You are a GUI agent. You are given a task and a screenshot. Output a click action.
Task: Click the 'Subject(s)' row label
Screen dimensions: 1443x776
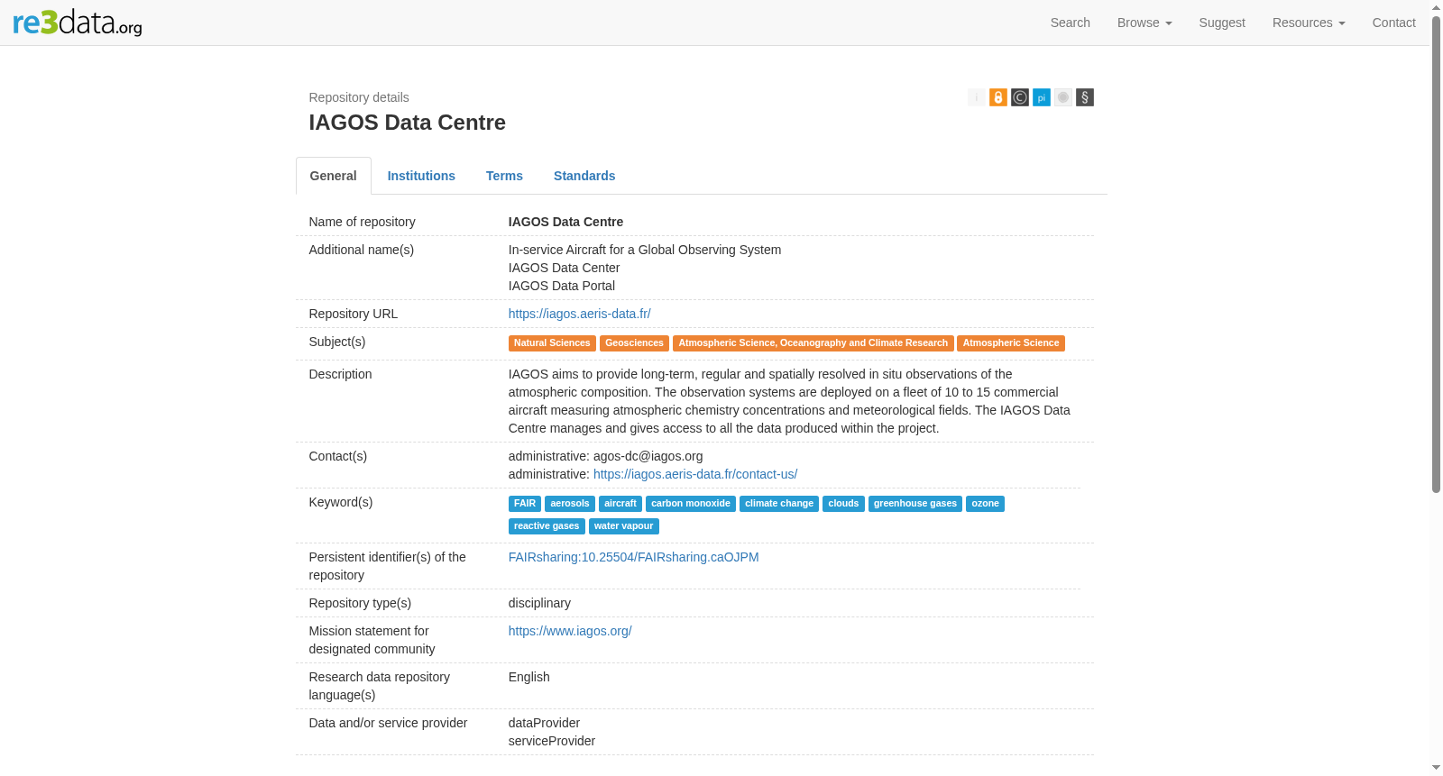coord(337,342)
